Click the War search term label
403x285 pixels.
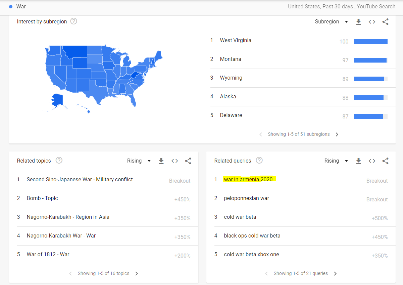click(x=21, y=7)
